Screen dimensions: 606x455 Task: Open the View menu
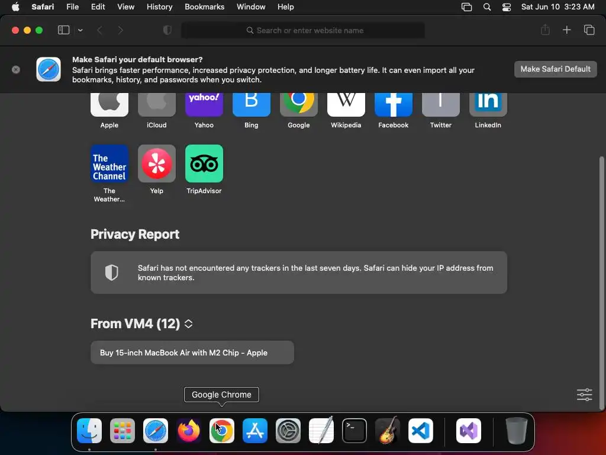tap(126, 7)
